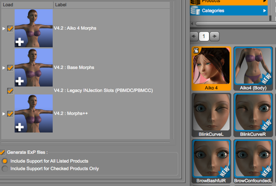The height and width of the screenshot is (186, 276).
Task: Select the BrowBashfulR morph thumbnail
Action: [x=211, y=161]
